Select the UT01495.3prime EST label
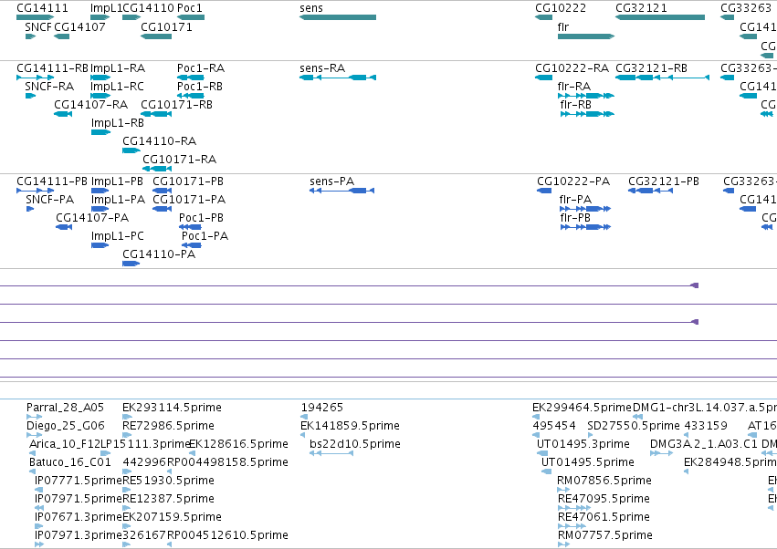The image size is (777, 549). click(583, 444)
